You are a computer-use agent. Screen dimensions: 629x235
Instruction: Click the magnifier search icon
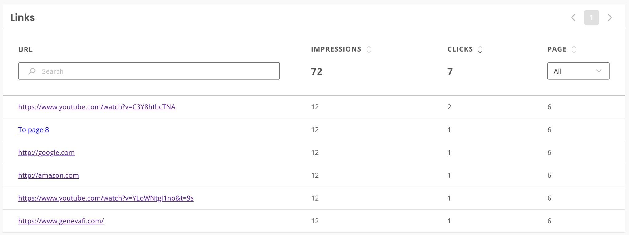32,71
